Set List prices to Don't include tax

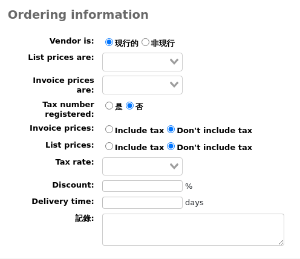point(171,146)
